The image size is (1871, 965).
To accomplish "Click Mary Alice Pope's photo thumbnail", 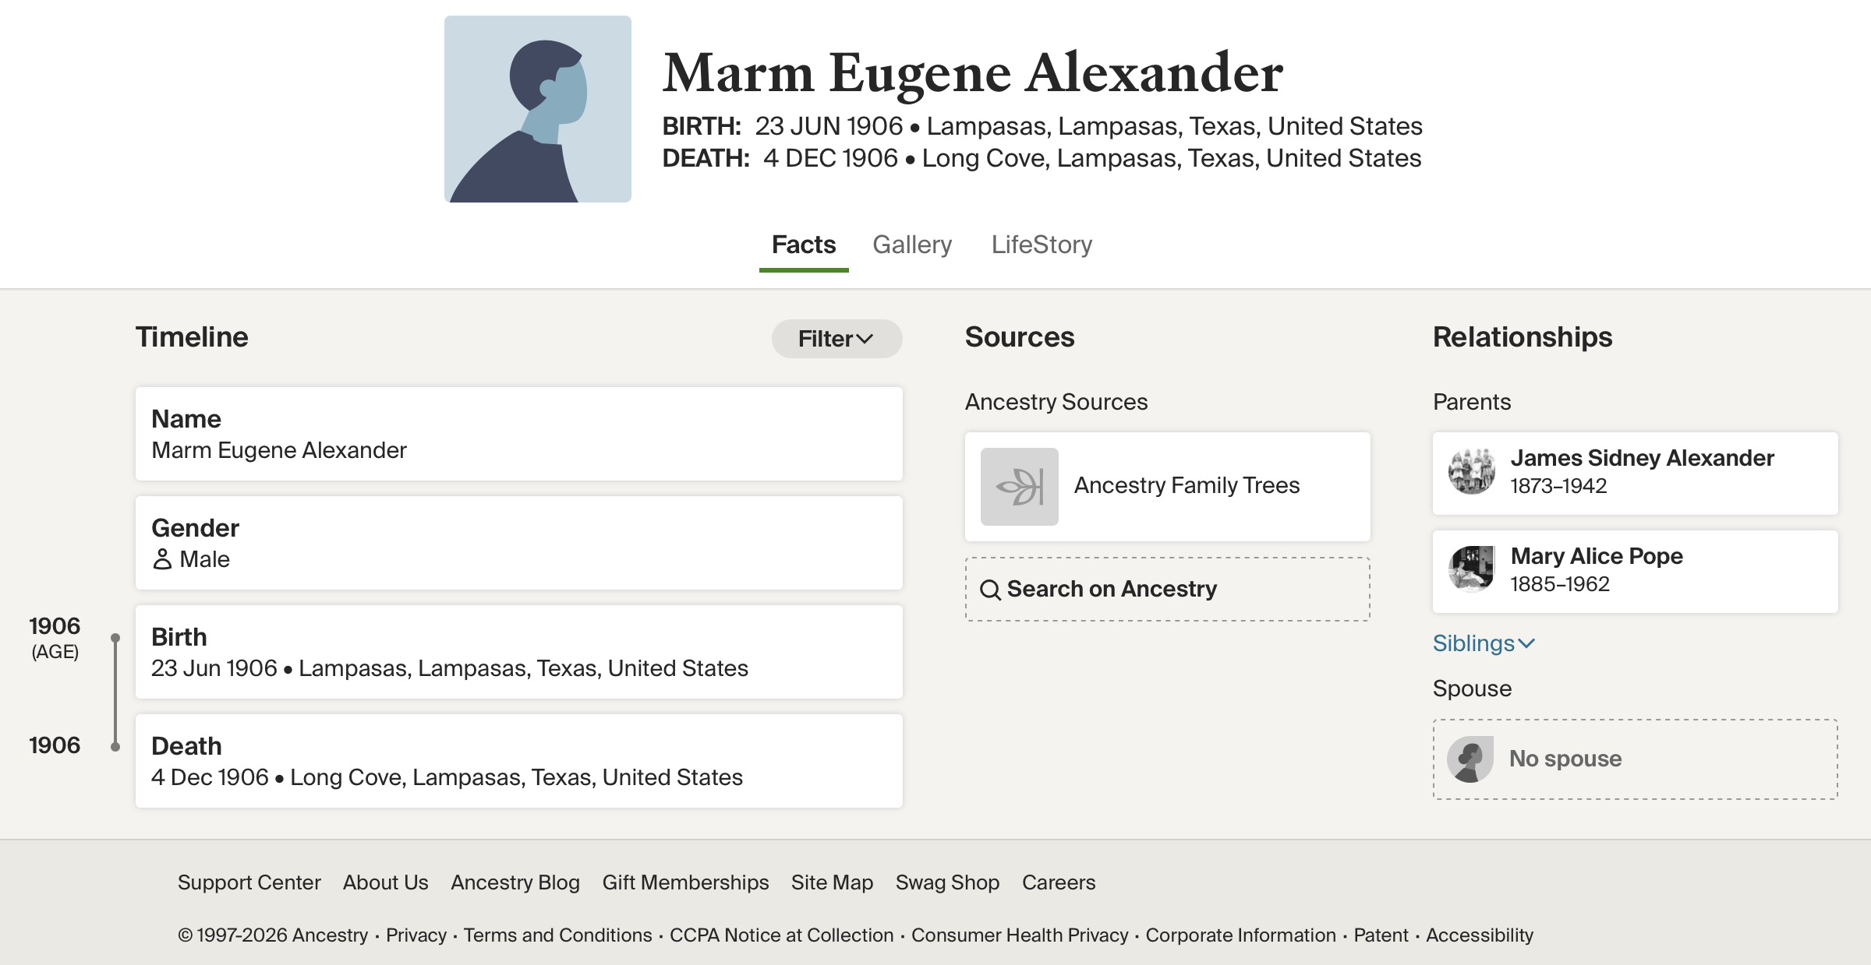I will click(x=1472, y=569).
